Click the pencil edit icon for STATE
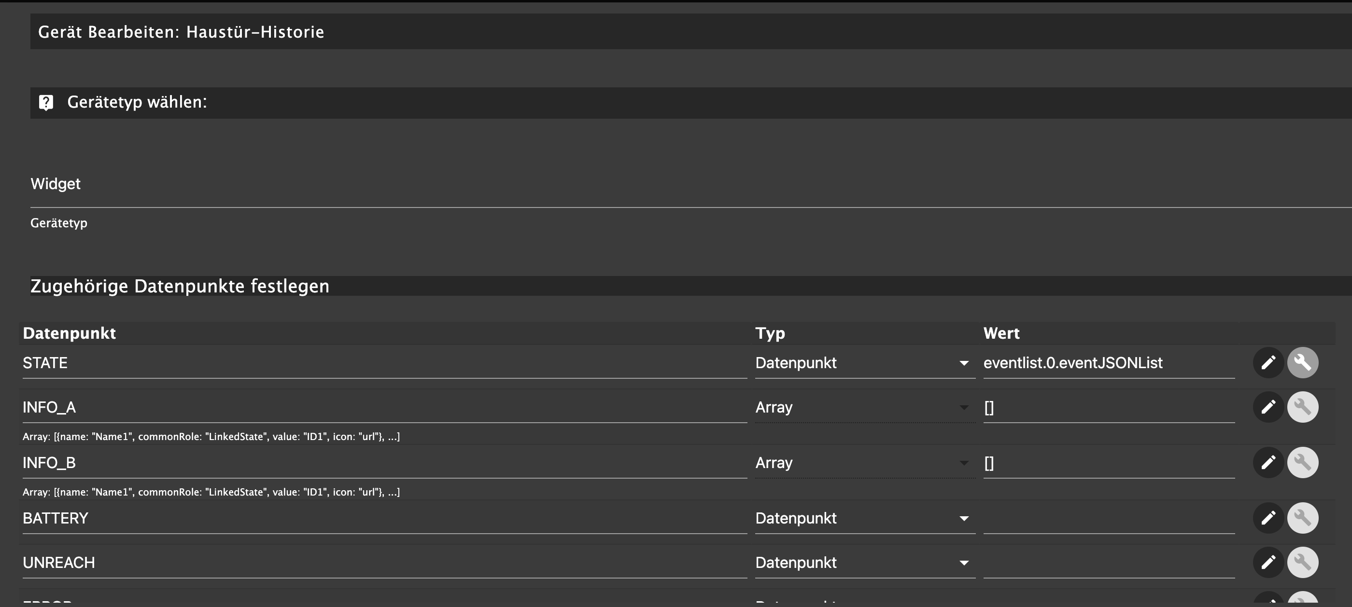1352x607 pixels. [x=1268, y=362]
